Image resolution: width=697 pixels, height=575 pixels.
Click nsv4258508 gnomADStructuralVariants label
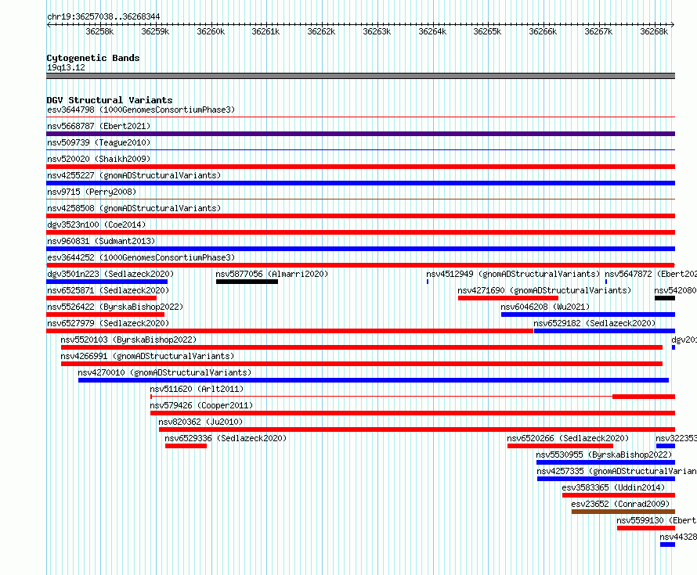[134, 208]
